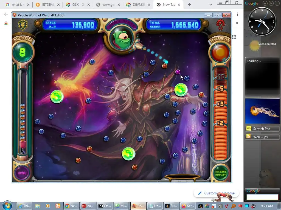Click the Fevermeter orange orb
This screenshot has height=210, width=281.
[220, 53]
